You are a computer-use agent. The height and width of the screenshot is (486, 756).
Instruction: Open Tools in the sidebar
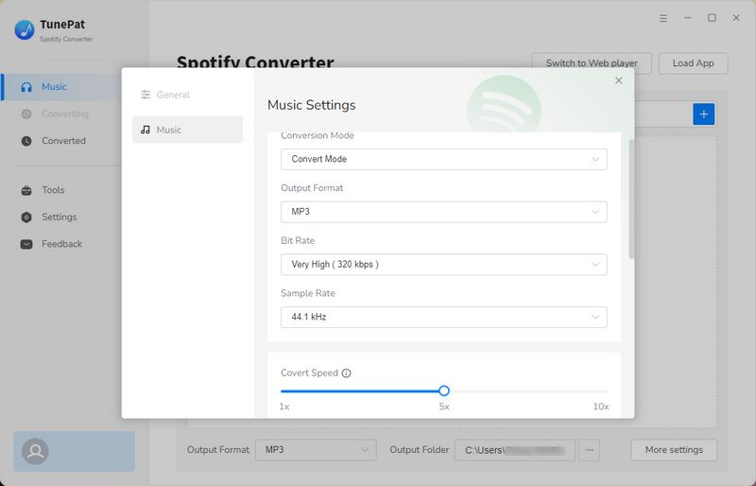click(x=61, y=190)
